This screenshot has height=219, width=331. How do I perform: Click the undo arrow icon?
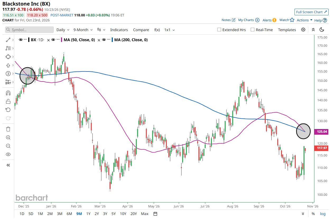[x=8, y=110]
